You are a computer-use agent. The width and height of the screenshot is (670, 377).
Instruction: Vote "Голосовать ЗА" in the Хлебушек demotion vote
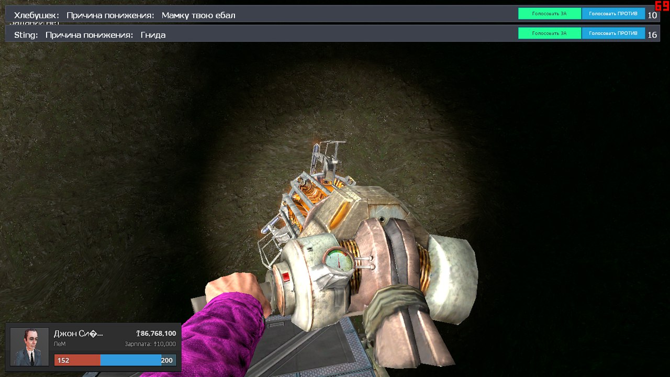550,14
